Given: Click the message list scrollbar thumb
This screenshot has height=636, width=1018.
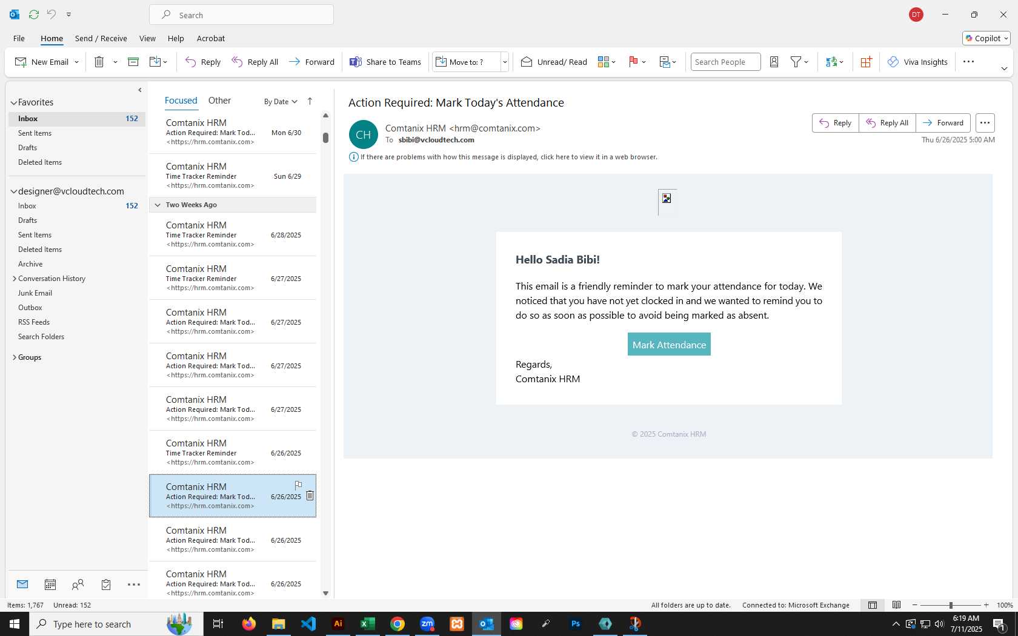Looking at the screenshot, I should tap(325, 137).
